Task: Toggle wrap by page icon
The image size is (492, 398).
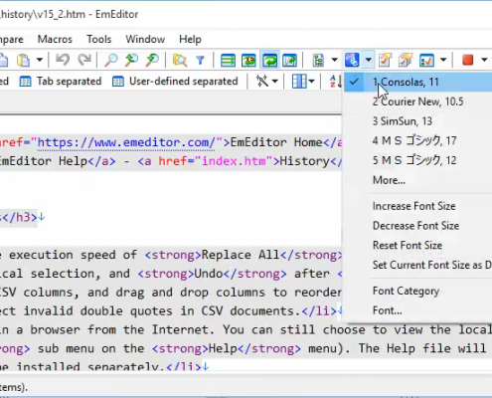Action: tap(290, 61)
